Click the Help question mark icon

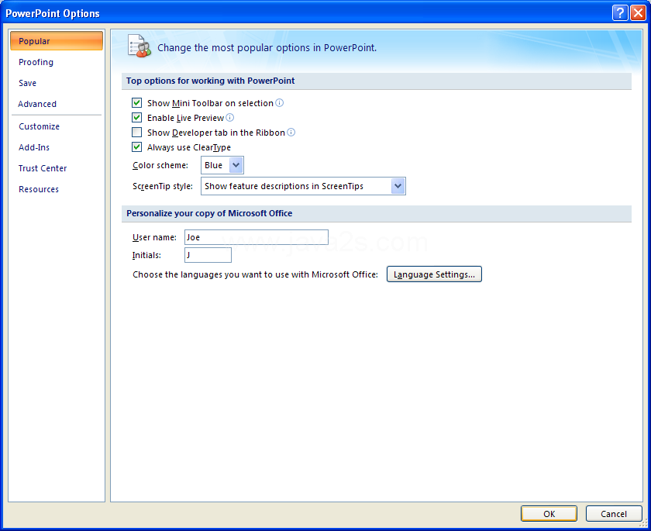pos(620,13)
